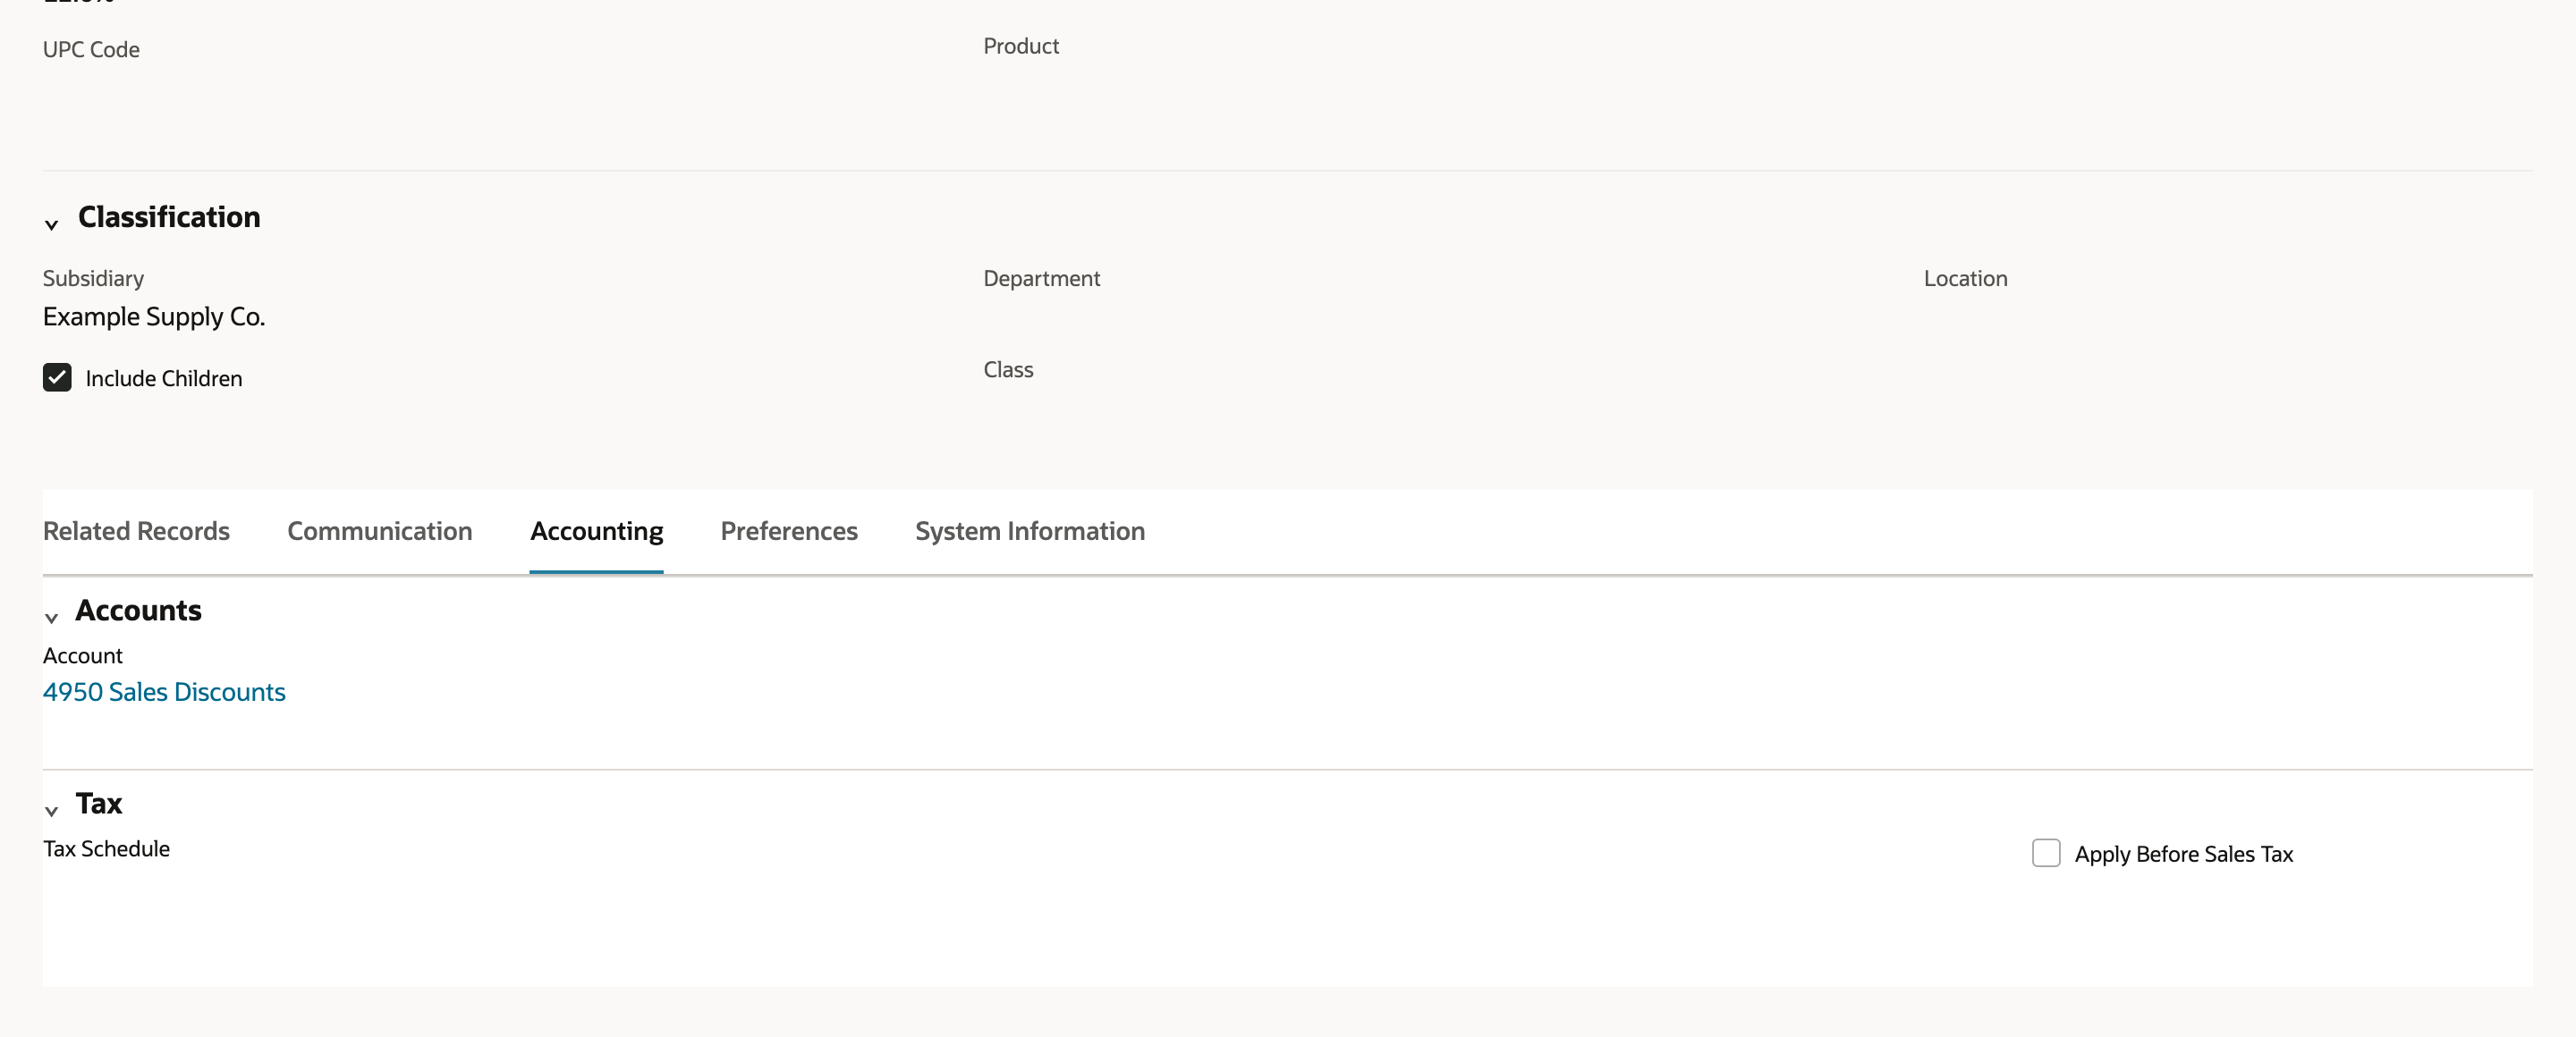
Task: Enable Apply Before Sales Tax checkbox
Action: click(x=2046, y=853)
